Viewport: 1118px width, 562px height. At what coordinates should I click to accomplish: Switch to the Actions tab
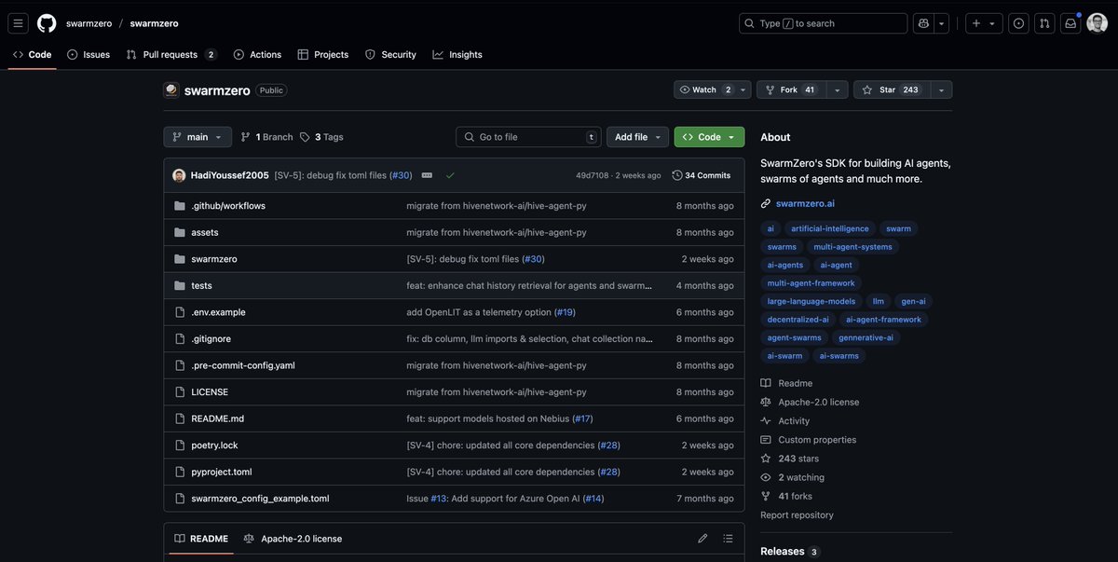(x=257, y=54)
